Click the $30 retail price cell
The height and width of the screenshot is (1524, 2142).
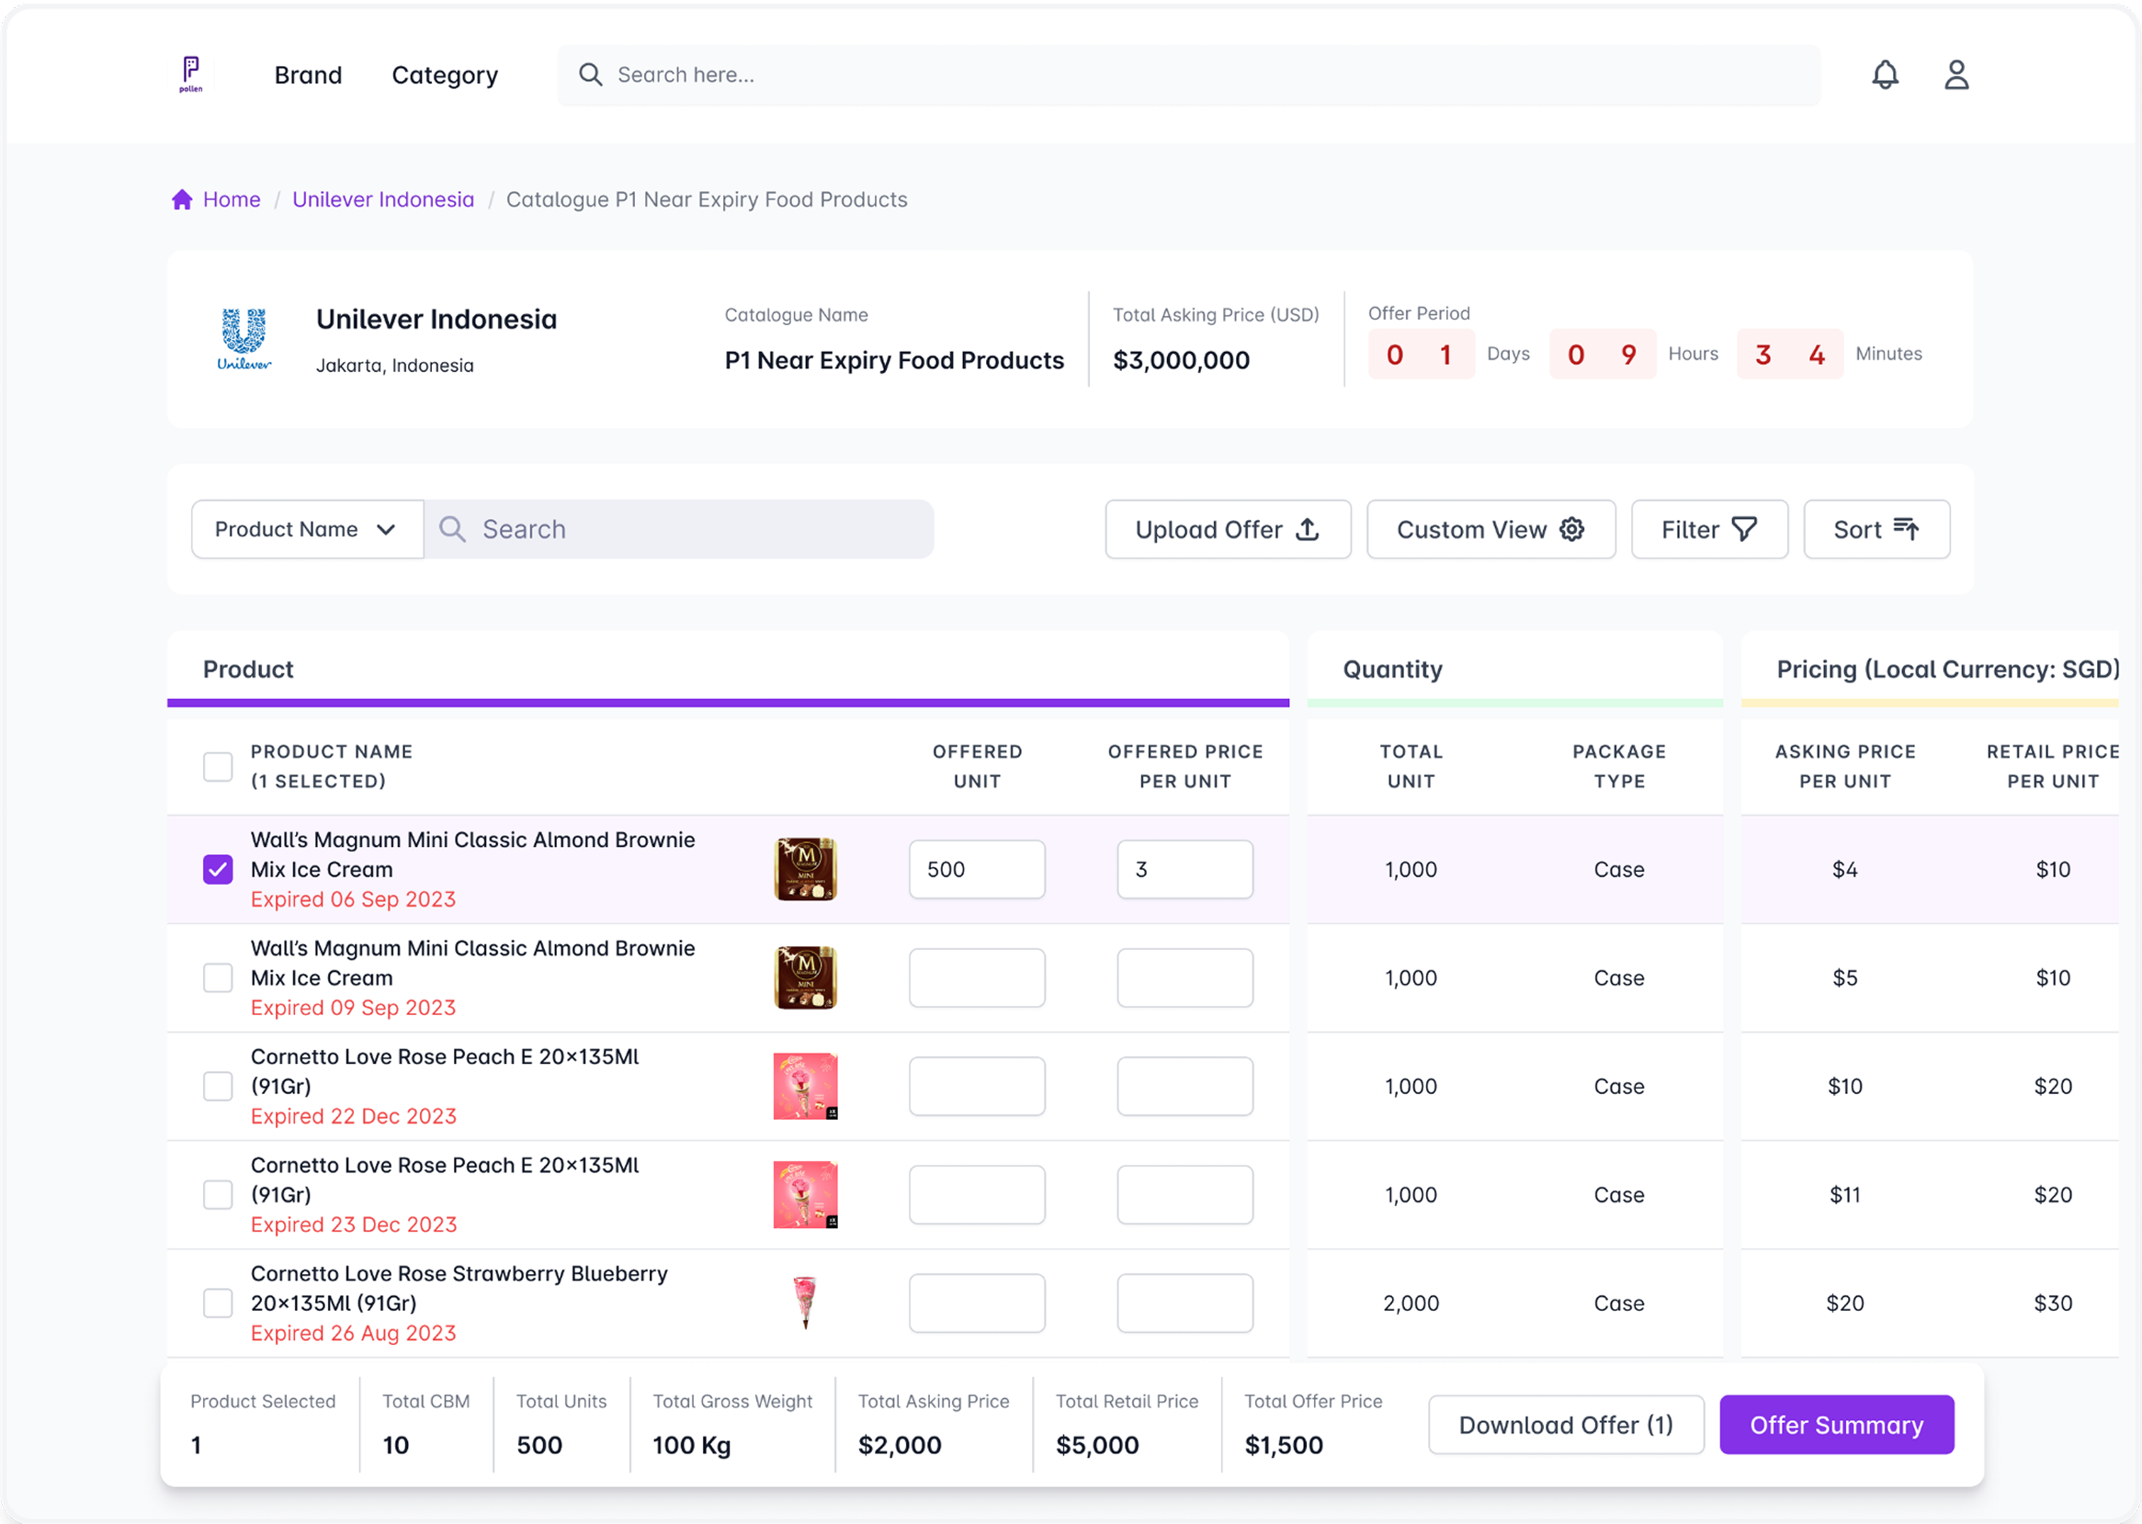pyautogui.click(x=2053, y=1303)
